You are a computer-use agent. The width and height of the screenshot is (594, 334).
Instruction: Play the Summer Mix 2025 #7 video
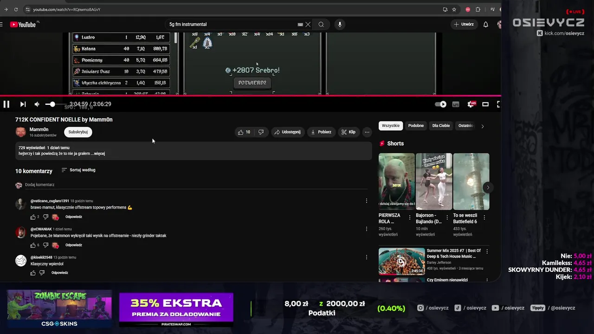click(x=402, y=261)
